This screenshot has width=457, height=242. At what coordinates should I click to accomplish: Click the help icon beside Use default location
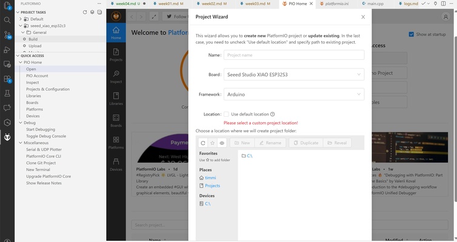(273, 114)
